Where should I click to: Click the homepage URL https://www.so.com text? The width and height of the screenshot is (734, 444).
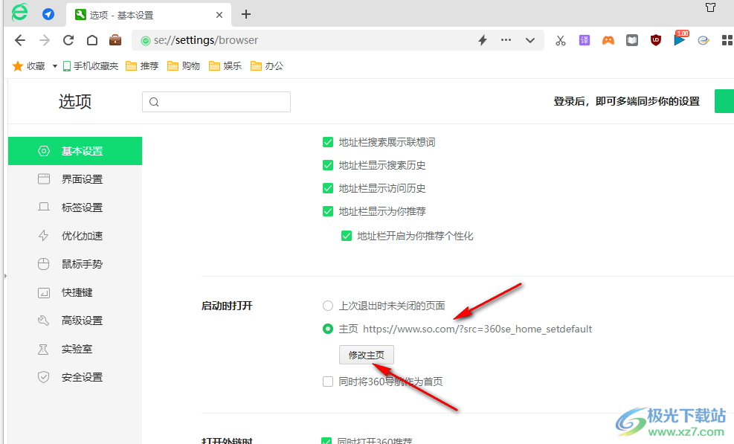(477, 329)
